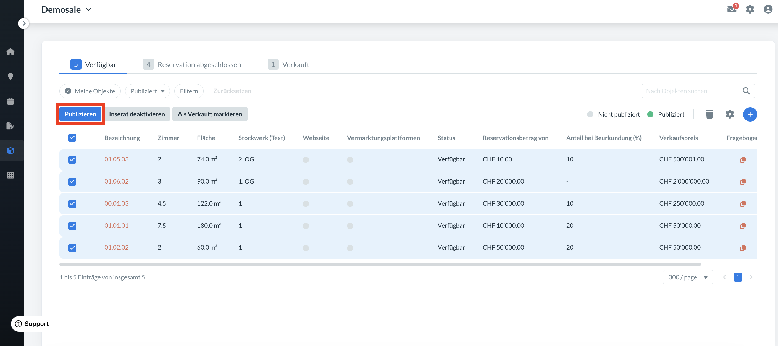The width and height of the screenshot is (778, 346).
Task: Open the Publiziert filter dropdown
Action: pyautogui.click(x=147, y=91)
